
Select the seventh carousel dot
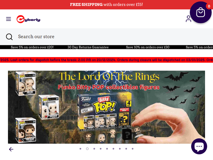[x=120, y=149]
